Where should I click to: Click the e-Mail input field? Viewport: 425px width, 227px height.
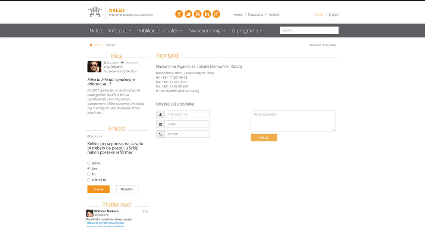(x=187, y=124)
